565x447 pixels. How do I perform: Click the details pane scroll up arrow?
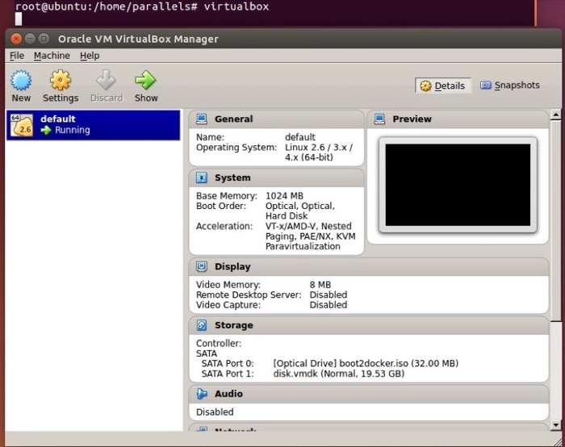pos(555,115)
